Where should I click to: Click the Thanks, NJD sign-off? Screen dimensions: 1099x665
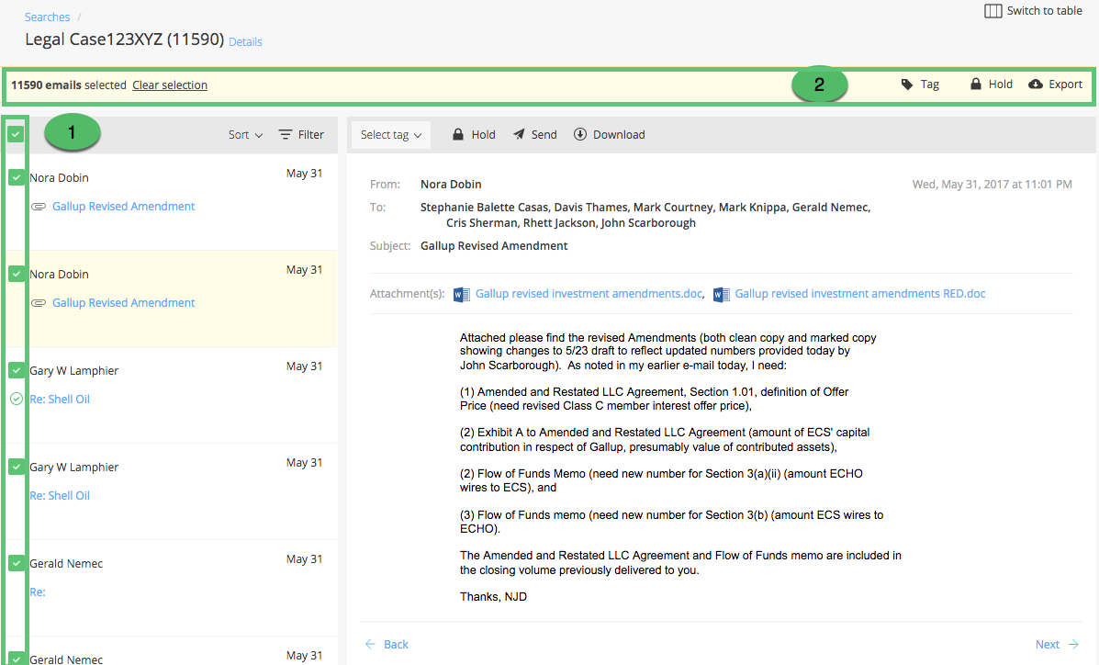pyautogui.click(x=493, y=597)
